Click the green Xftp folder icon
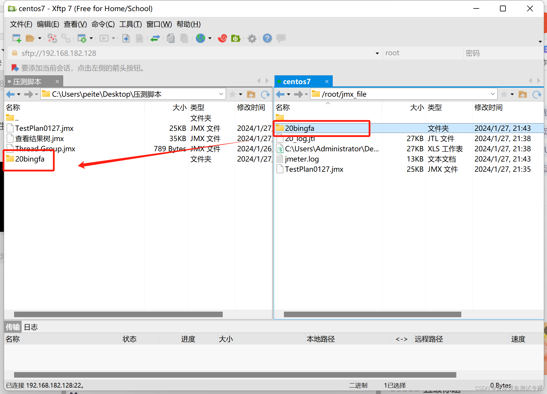The height and width of the screenshot is (394, 547). [x=236, y=38]
